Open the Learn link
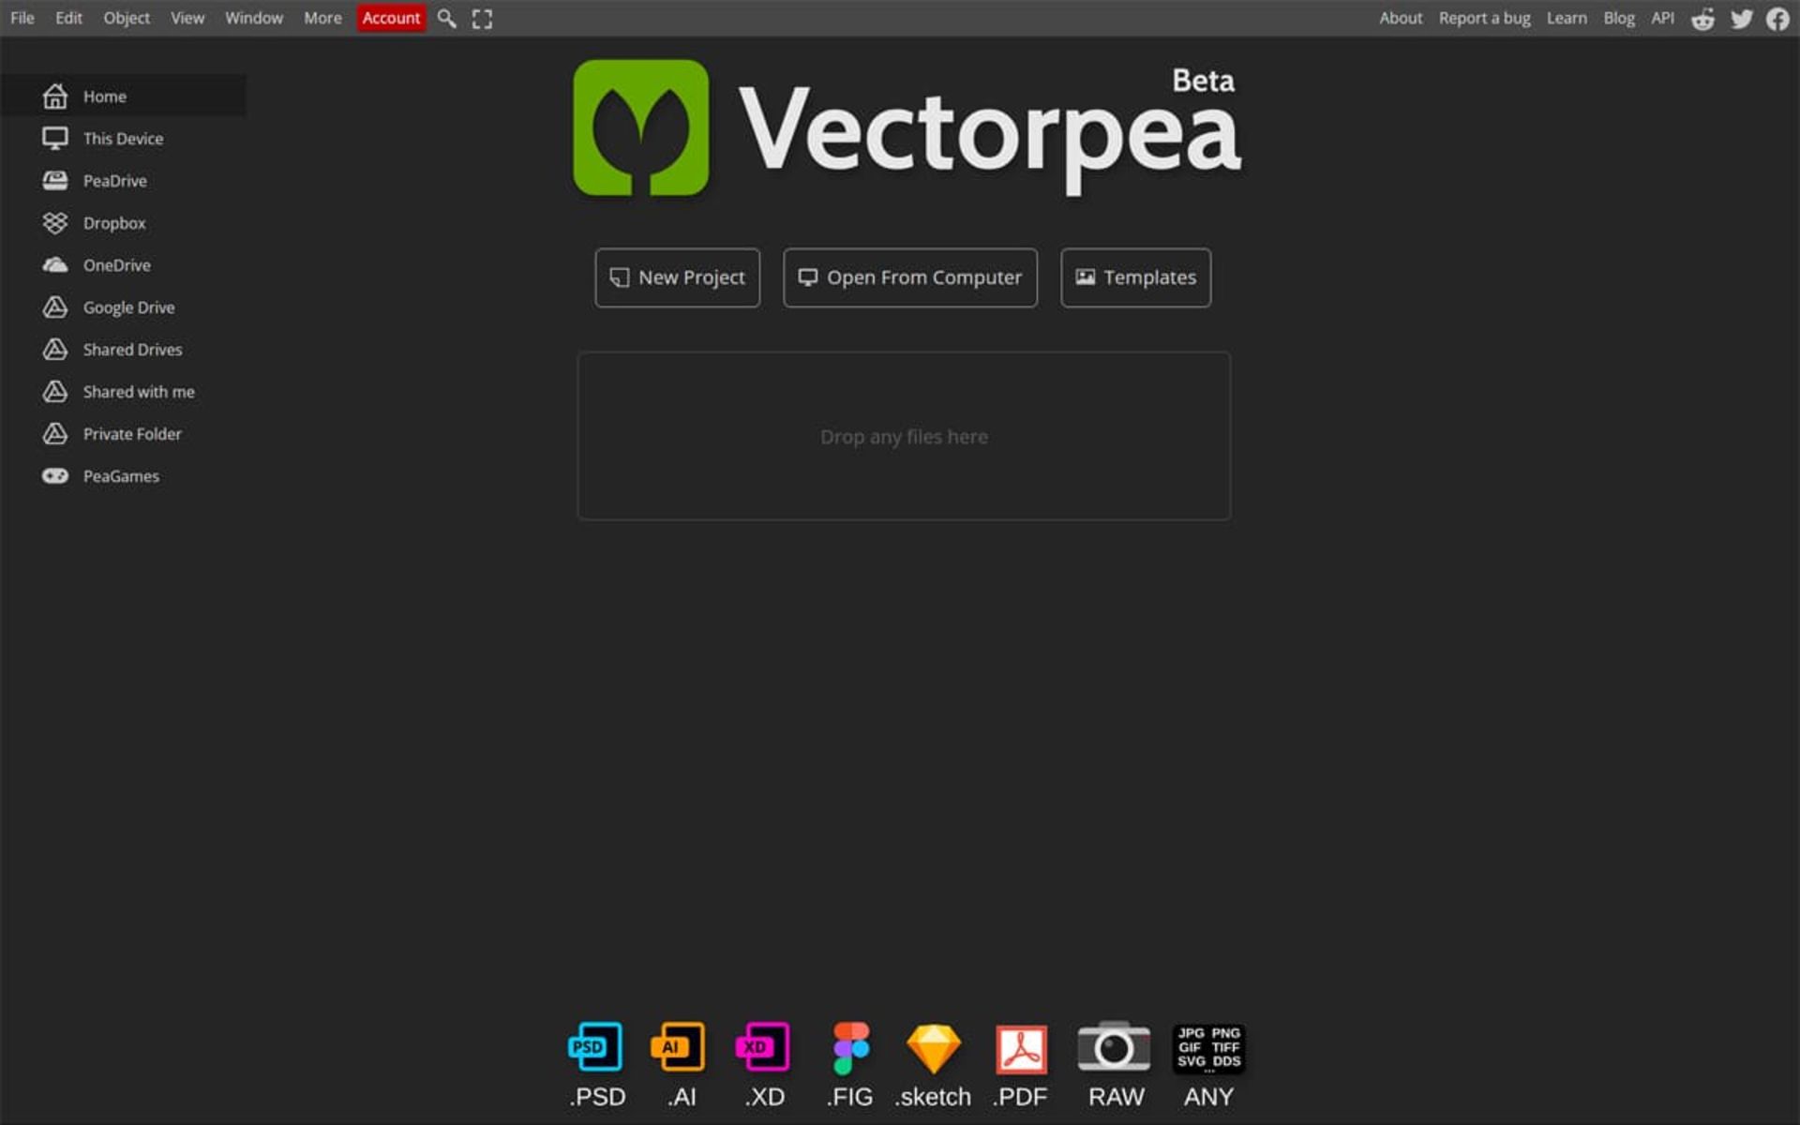 (1567, 18)
